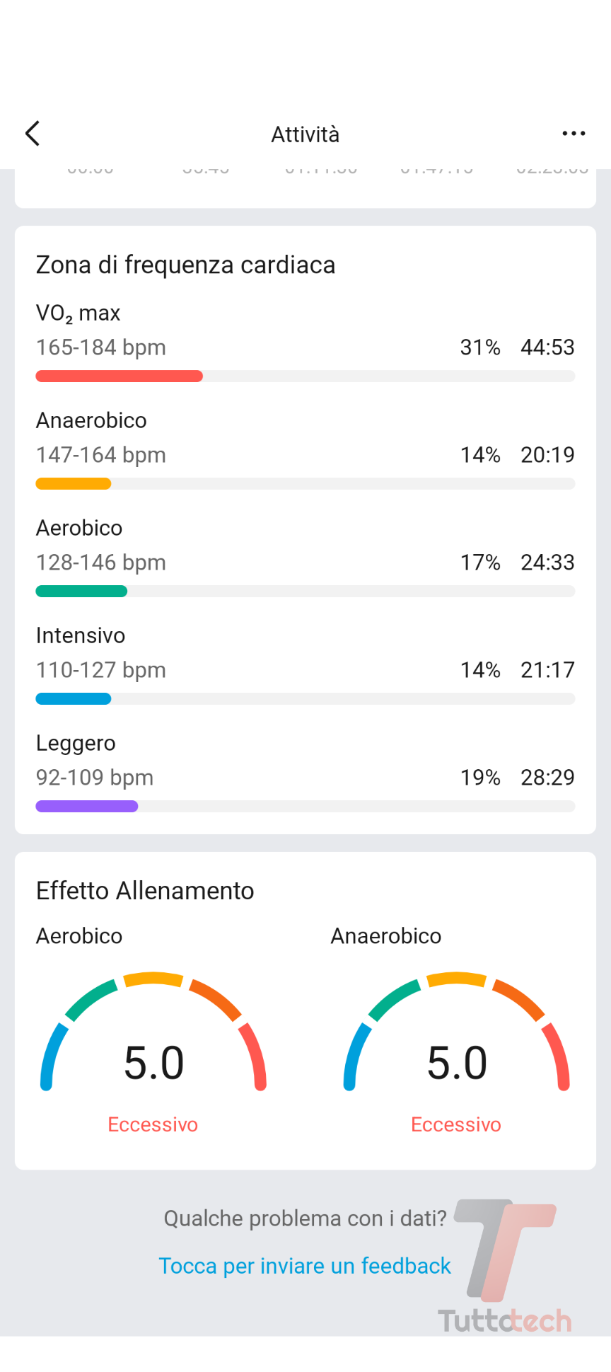611x1372 pixels.
Task: Tap the 'Zona di frequenza cardiaca' heading
Action: coord(185,265)
